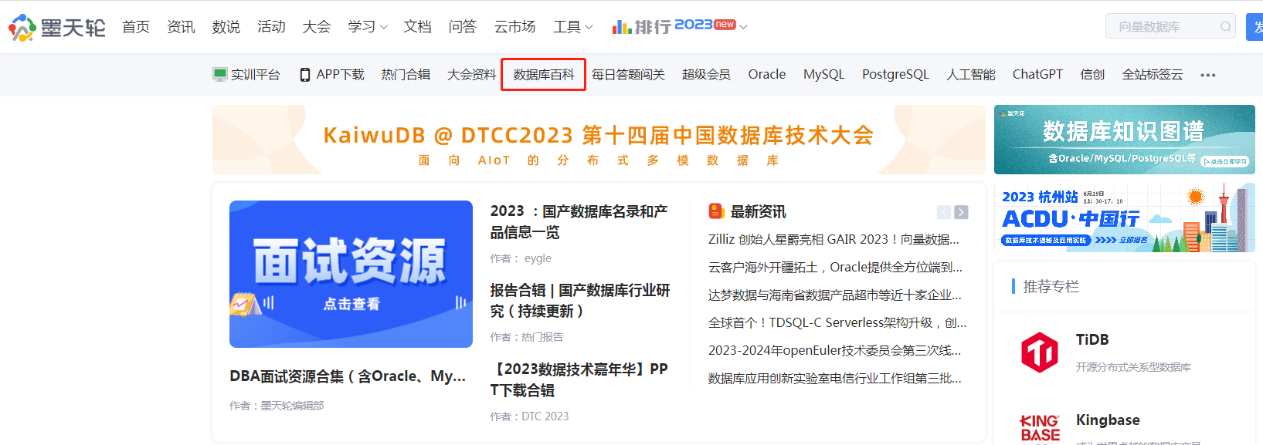This screenshot has height=445, width=1263.
Task: Open 每日答题闯关 link
Action: coord(628,75)
